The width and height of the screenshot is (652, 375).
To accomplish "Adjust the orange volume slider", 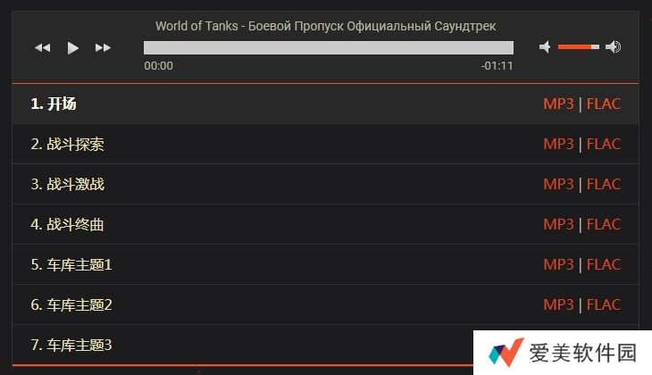I will pos(578,46).
